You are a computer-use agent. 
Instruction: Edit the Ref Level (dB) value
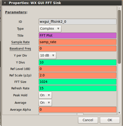tap(77, 69)
